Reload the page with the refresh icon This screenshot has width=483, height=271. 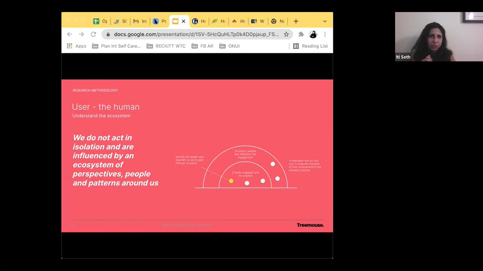93,34
